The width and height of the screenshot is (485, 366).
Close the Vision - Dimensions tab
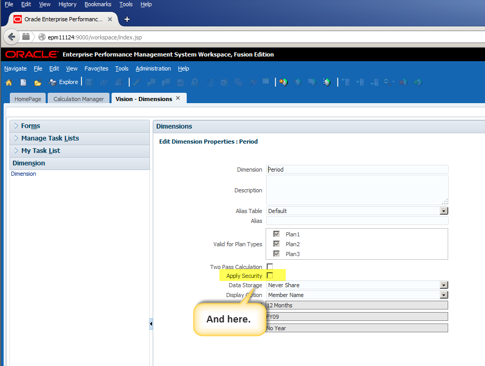pyautogui.click(x=178, y=98)
